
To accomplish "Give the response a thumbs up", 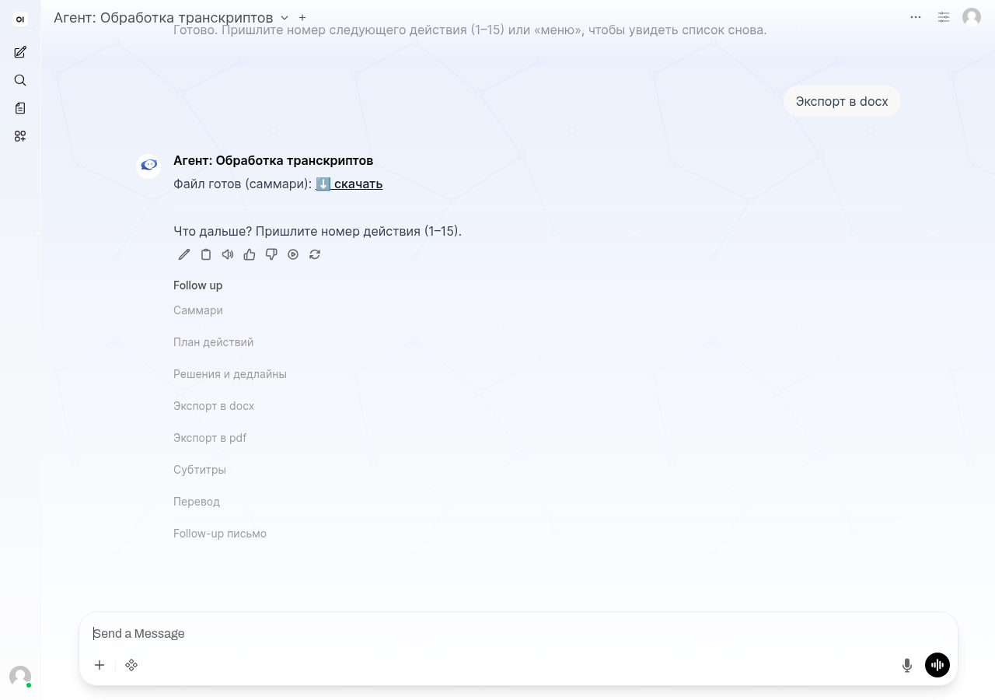I will (x=250, y=254).
